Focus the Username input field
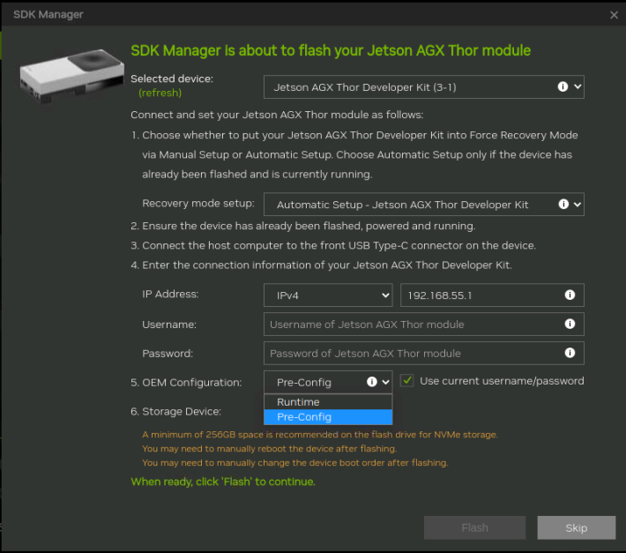 (423, 325)
